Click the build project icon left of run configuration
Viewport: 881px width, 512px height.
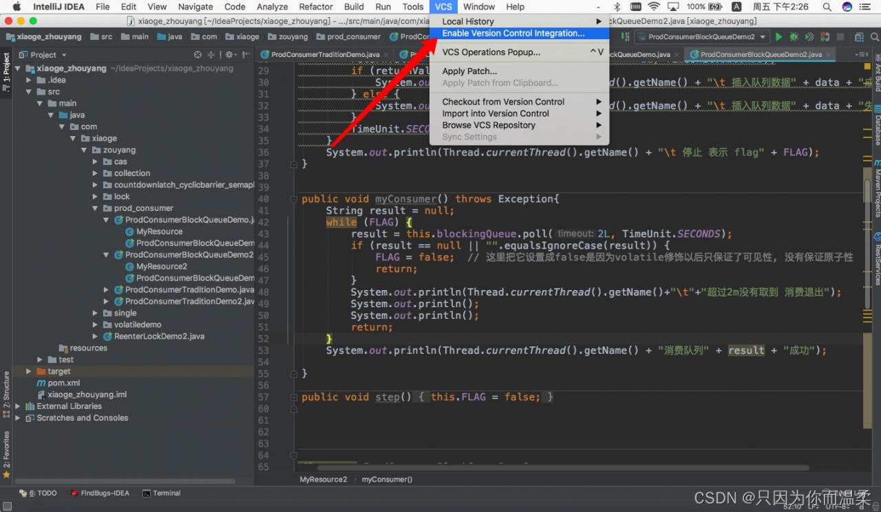click(x=625, y=36)
